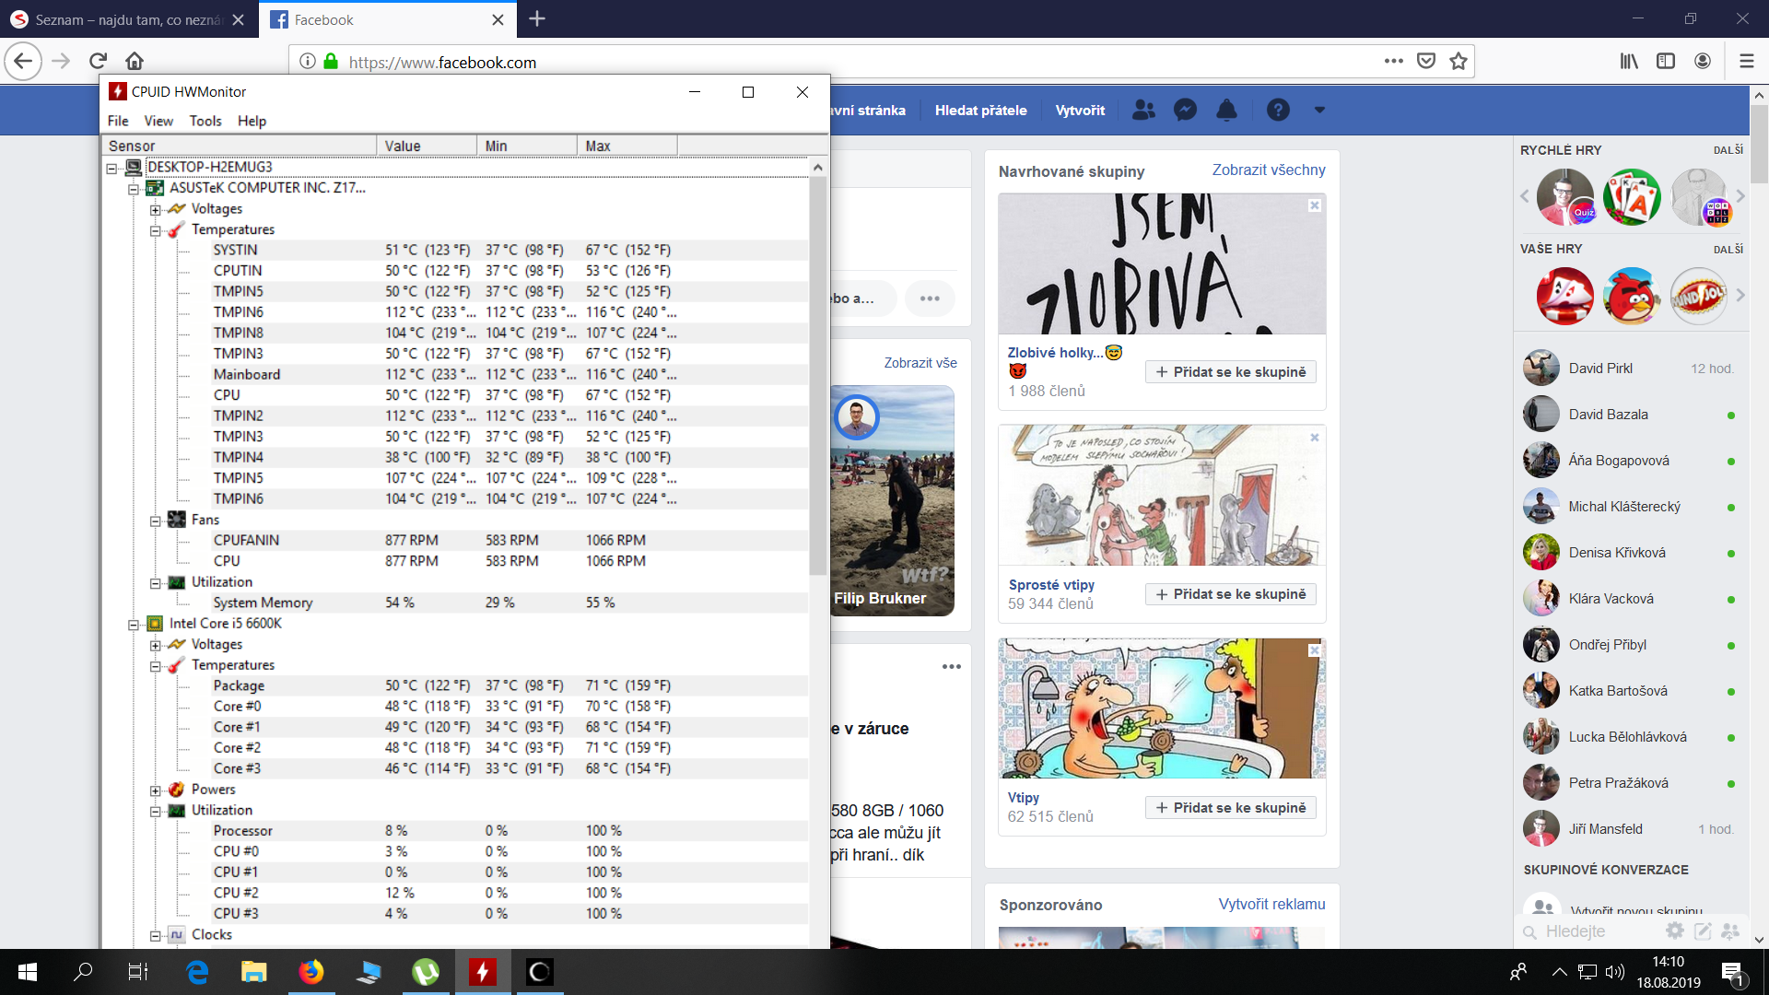Collapse the Intel Core i5 6600K node
The height and width of the screenshot is (995, 1769).
[x=134, y=625]
